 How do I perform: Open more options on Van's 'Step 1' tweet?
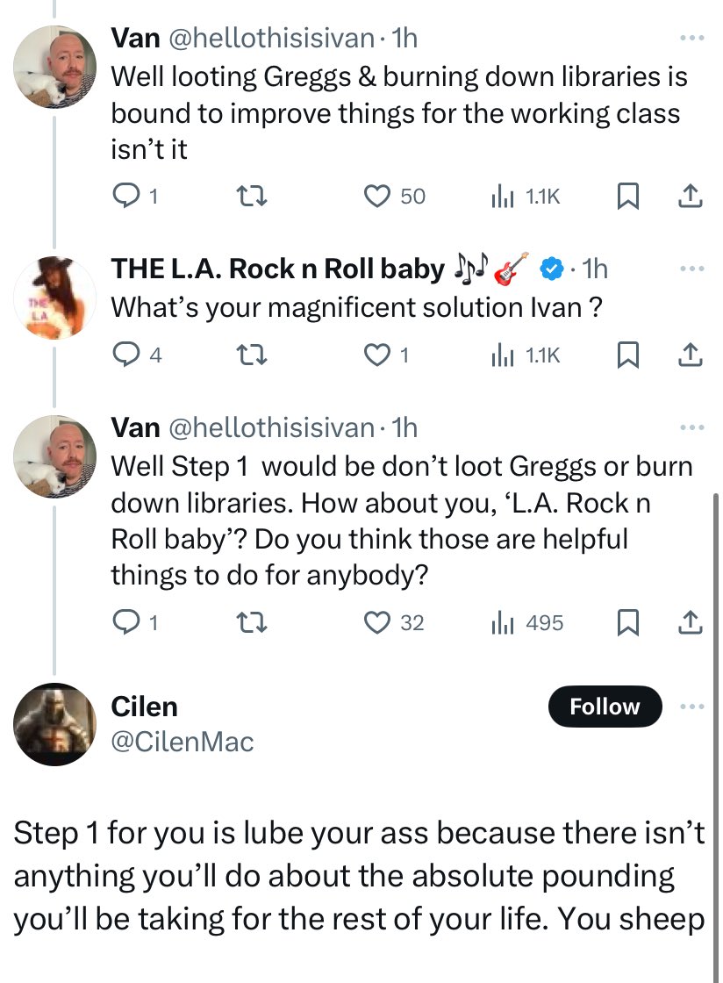(692, 427)
